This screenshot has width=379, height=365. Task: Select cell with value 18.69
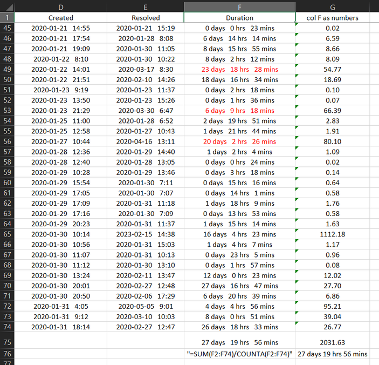pos(332,79)
